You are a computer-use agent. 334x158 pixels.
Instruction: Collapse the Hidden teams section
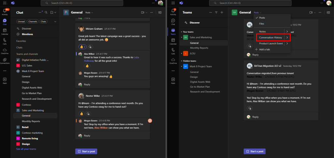(181, 61)
